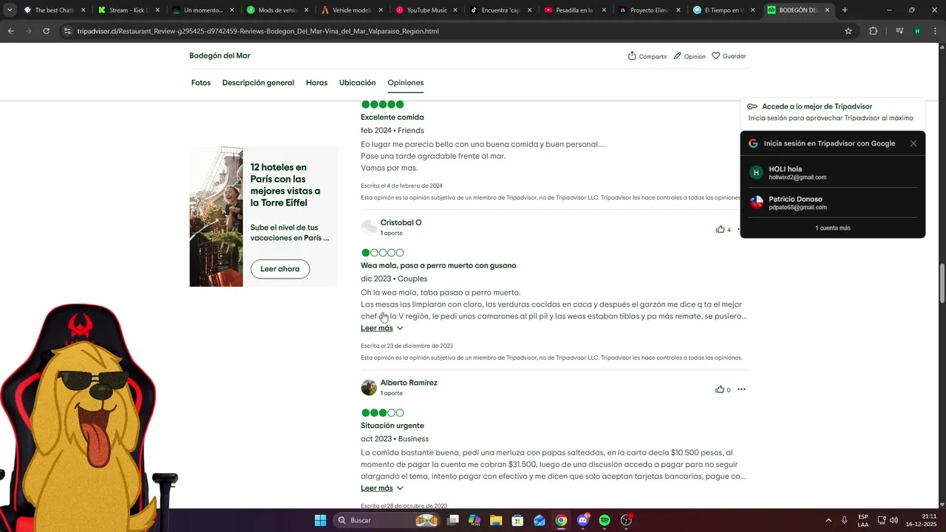Screen dimensions: 946x532
Task: Click 1 cuenta más link
Action: tap(832, 228)
